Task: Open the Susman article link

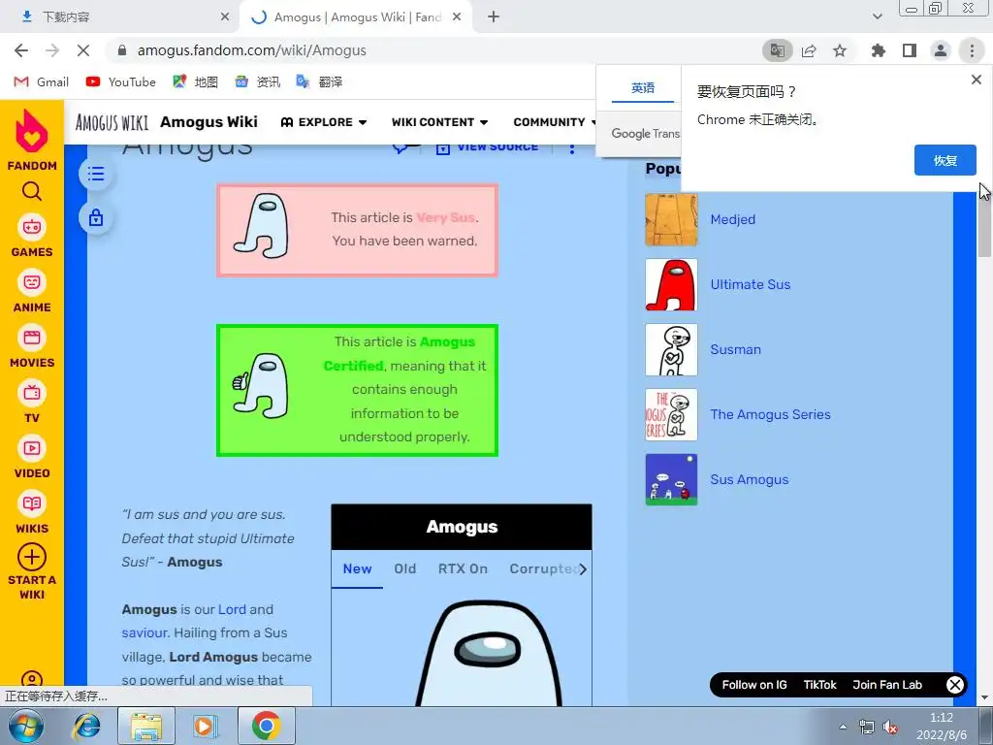Action: (x=735, y=349)
